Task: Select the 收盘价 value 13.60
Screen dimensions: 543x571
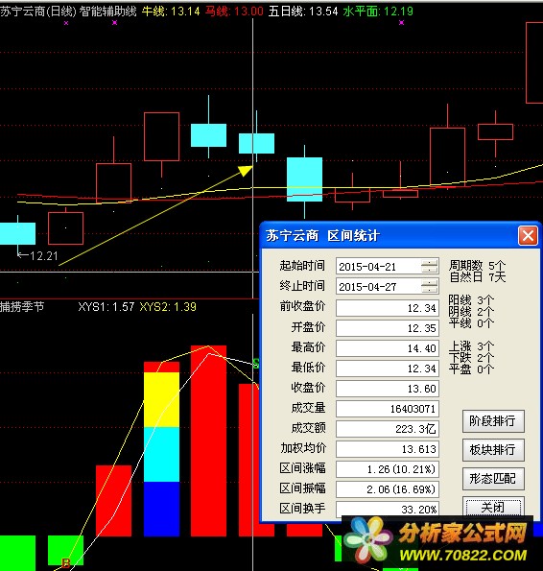Action: [388, 389]
